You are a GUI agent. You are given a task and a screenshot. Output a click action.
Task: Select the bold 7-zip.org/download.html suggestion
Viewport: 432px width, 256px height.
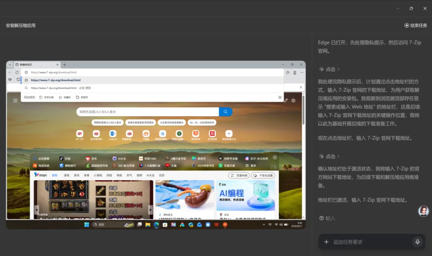[x=152, y=80]
